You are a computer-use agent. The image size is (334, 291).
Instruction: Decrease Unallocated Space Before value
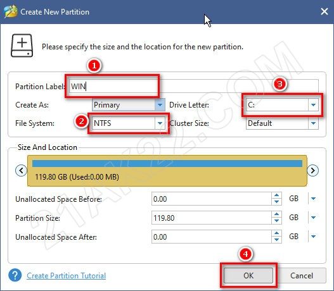pyautogui.click(x=277, y=202)
